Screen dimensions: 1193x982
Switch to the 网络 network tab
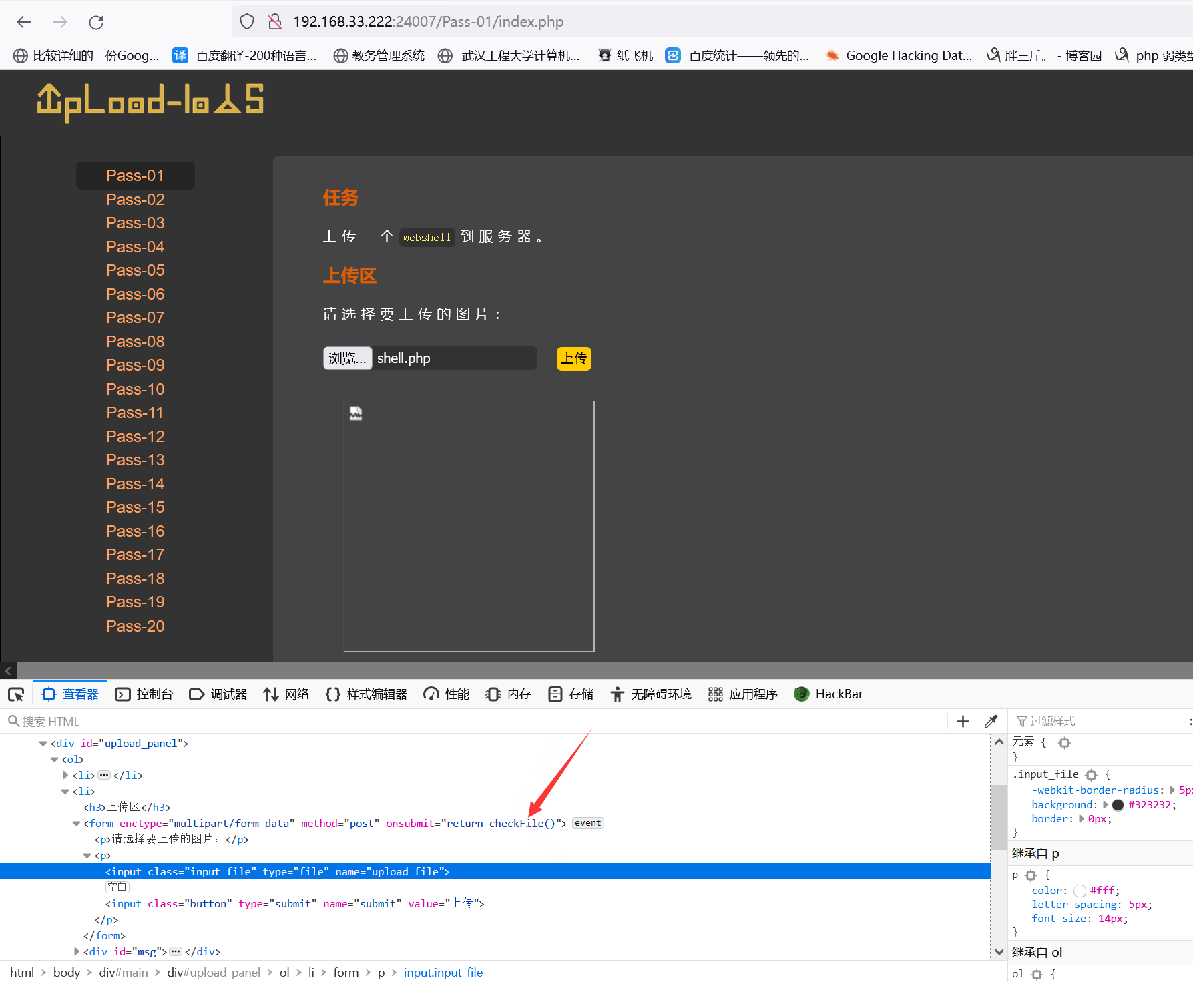pos(286,694)
